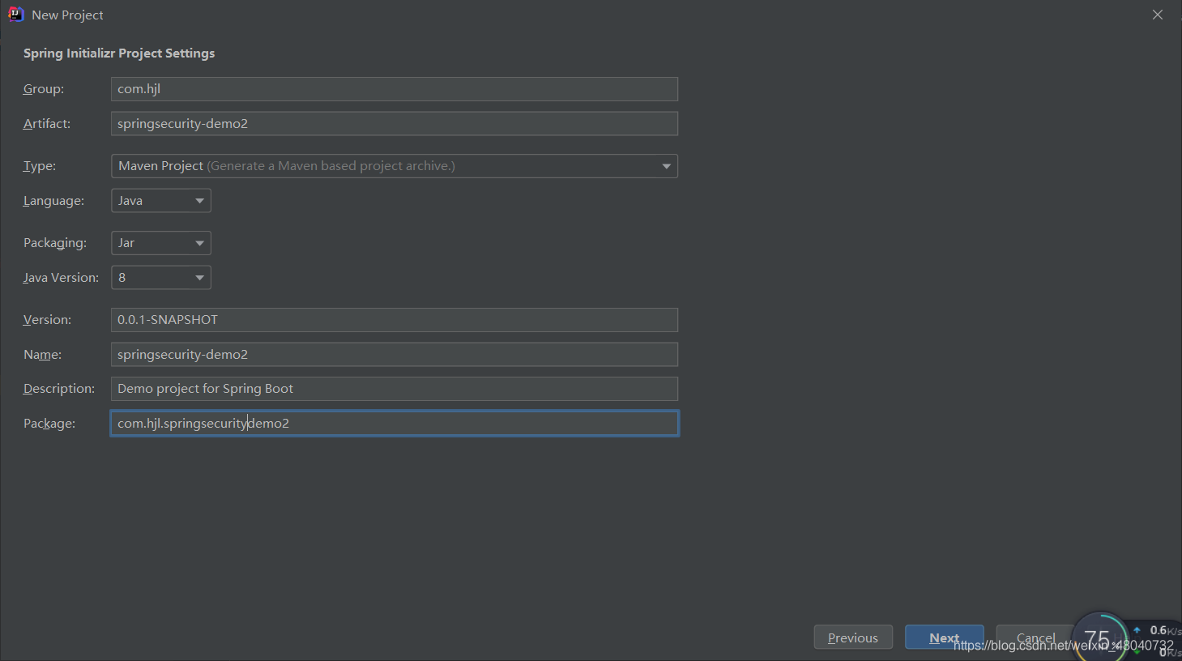Click the Group input field
1182x661 pixels.
[x=394, y=89]
